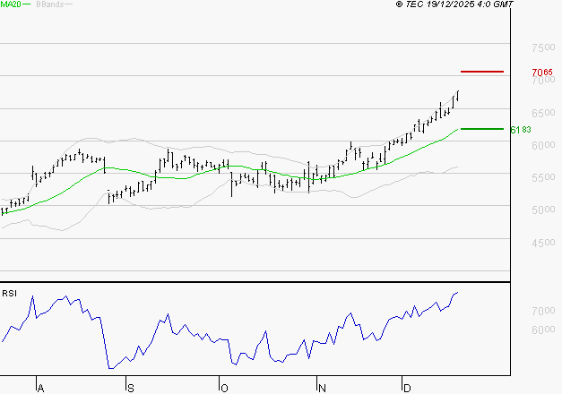This screenshot has width=562, height=394.
Task: Click the 6000 price axis label
Action: pos(543,145)
